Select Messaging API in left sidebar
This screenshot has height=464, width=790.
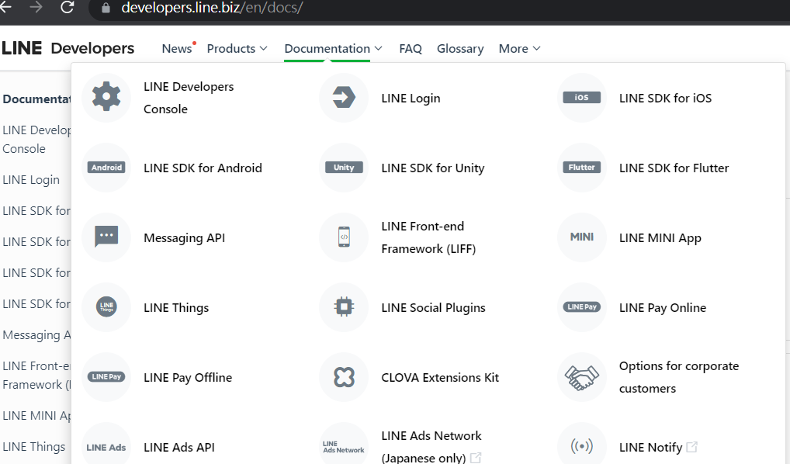36,335
